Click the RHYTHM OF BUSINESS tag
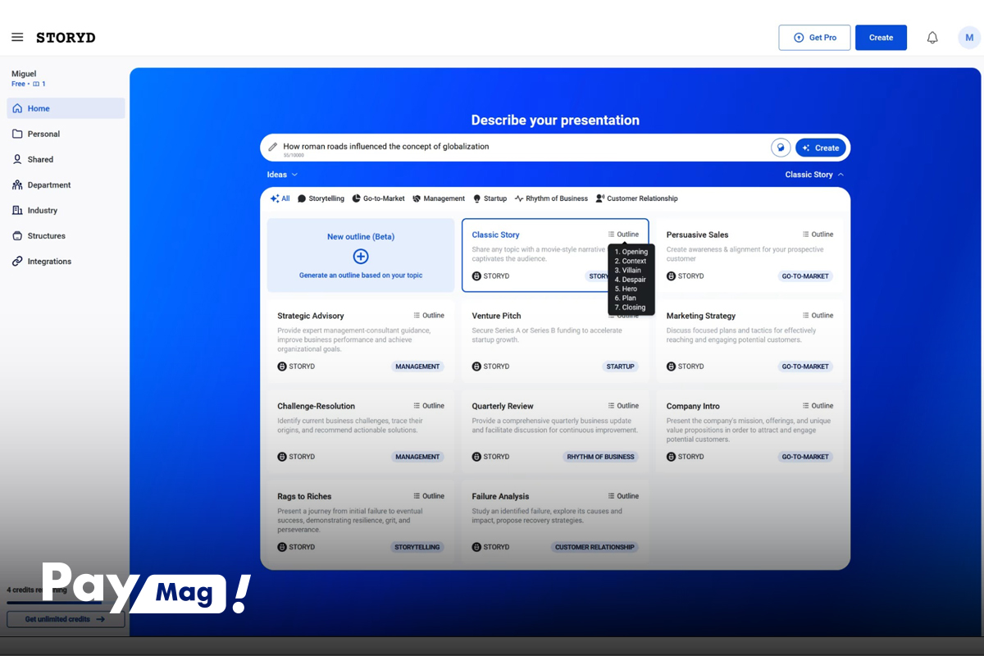Image resolution: width=984 pixels, height=656 pixels. point(601,457)
